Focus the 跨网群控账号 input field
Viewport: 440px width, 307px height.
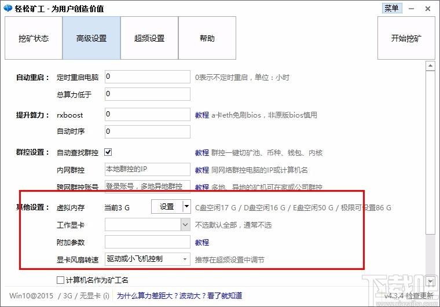[x=148, y=187]
